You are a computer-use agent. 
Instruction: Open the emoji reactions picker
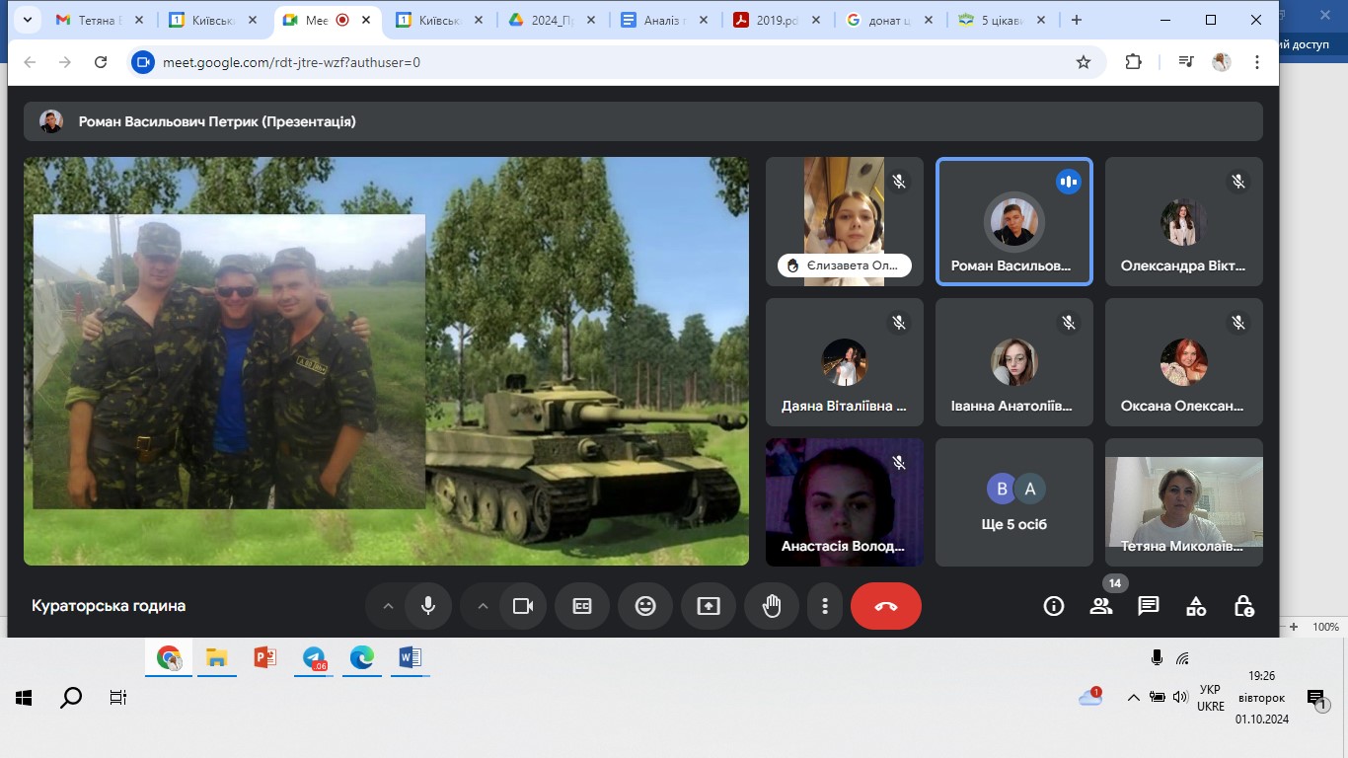point(645,606)
